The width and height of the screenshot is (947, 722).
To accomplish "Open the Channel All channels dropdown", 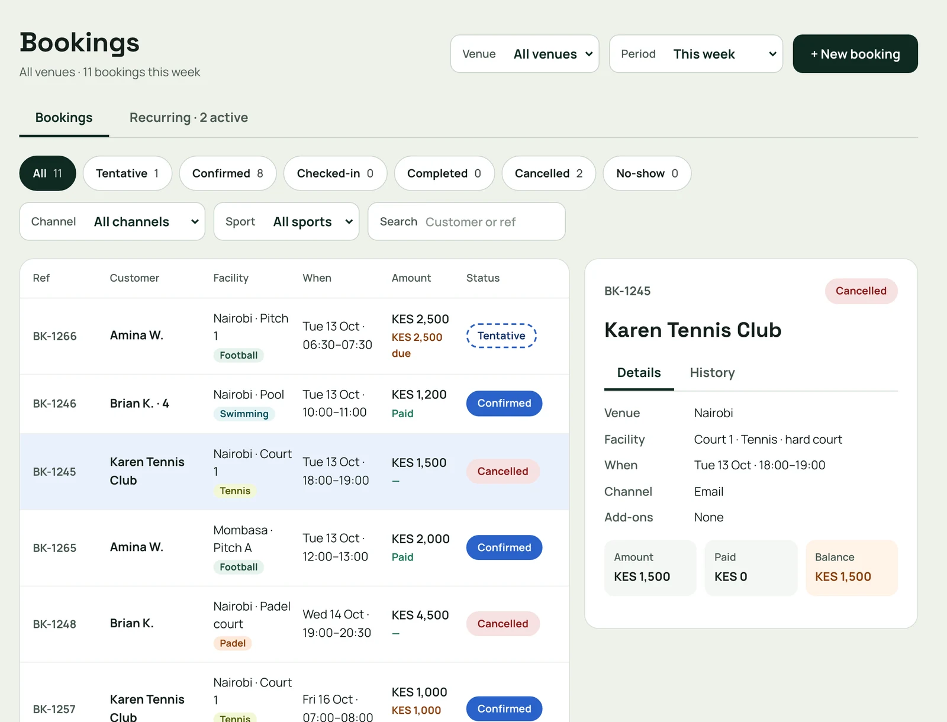I will coord(112,222).
